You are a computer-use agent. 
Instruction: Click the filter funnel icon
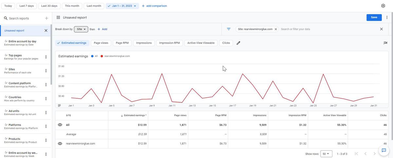click(x=229, y=29)
